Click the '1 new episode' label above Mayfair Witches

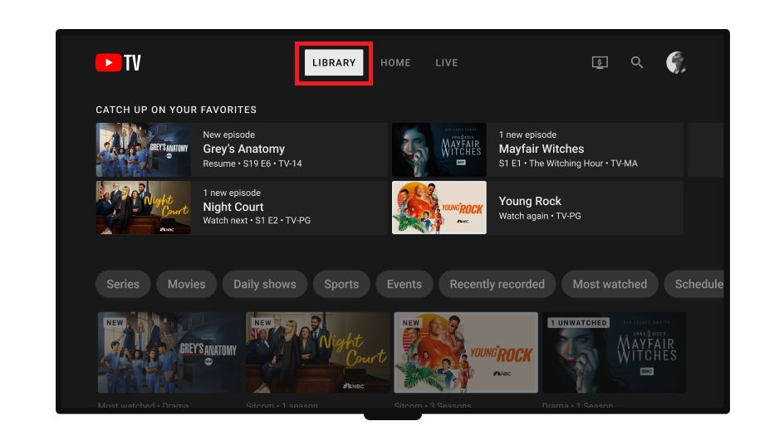pyautogui.click(x=527, y=135)
